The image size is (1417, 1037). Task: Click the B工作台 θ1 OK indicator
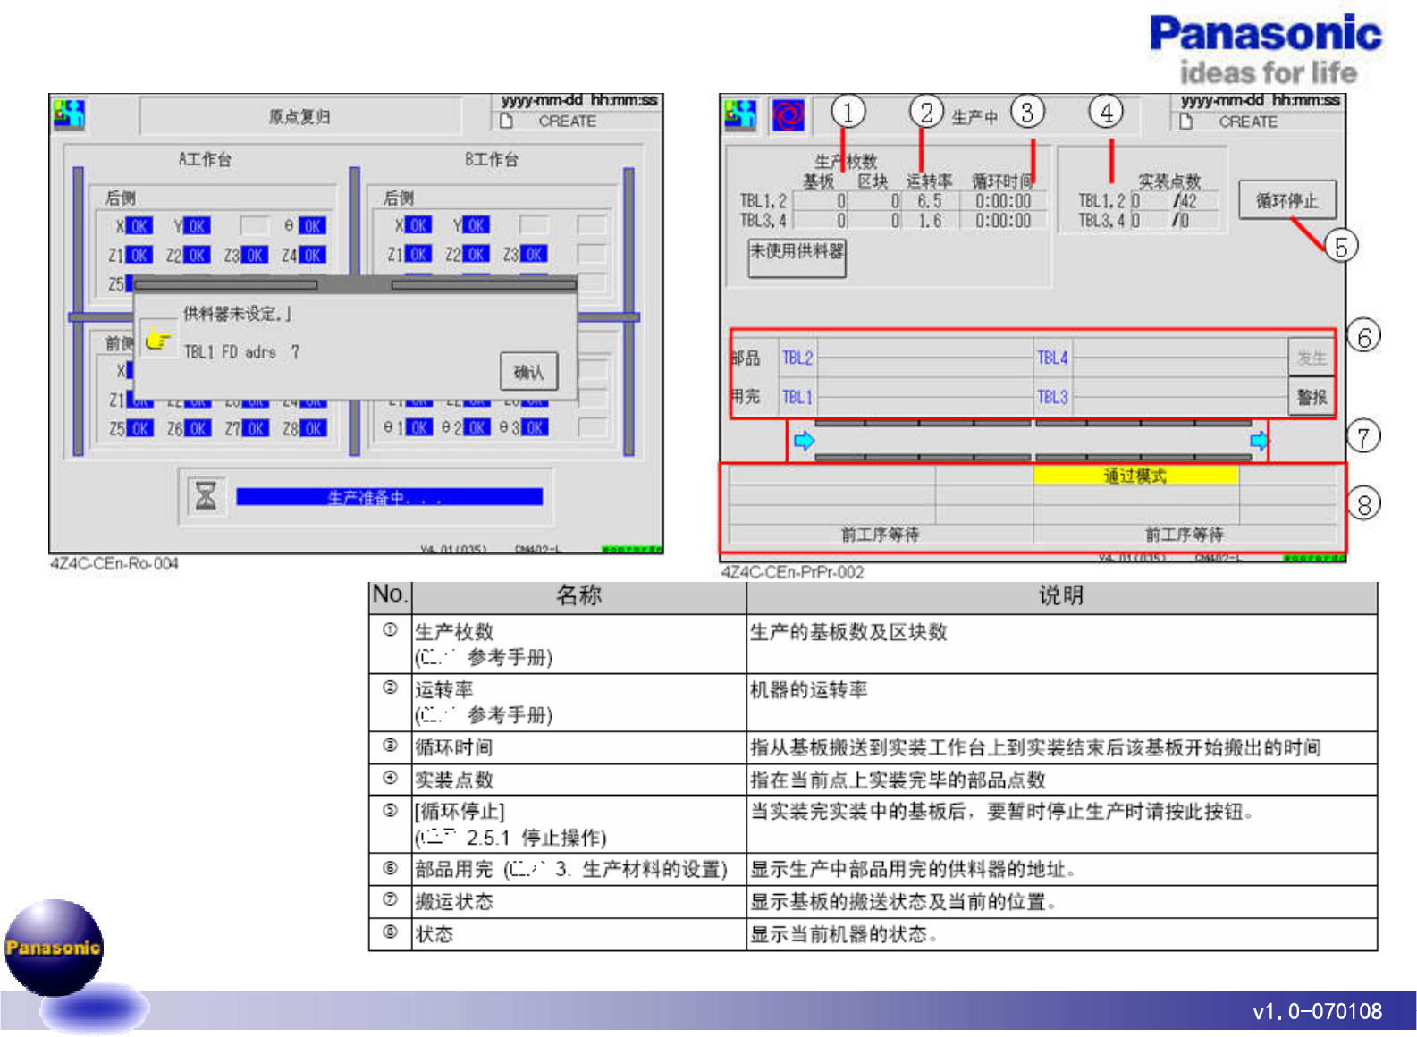pos(418,428)
